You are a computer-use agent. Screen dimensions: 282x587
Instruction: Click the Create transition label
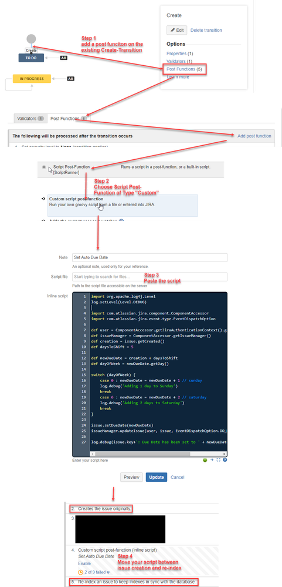click(x=32, y=50)
